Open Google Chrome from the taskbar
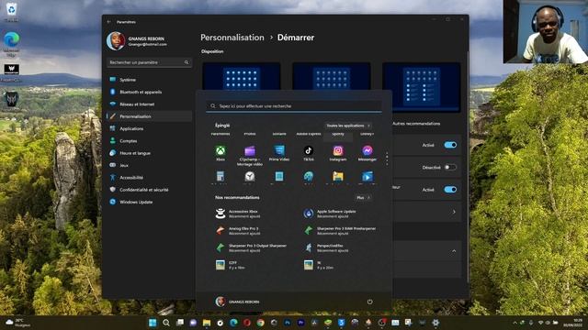The width and height of the screenshot is (588, 330). (261, 323)
